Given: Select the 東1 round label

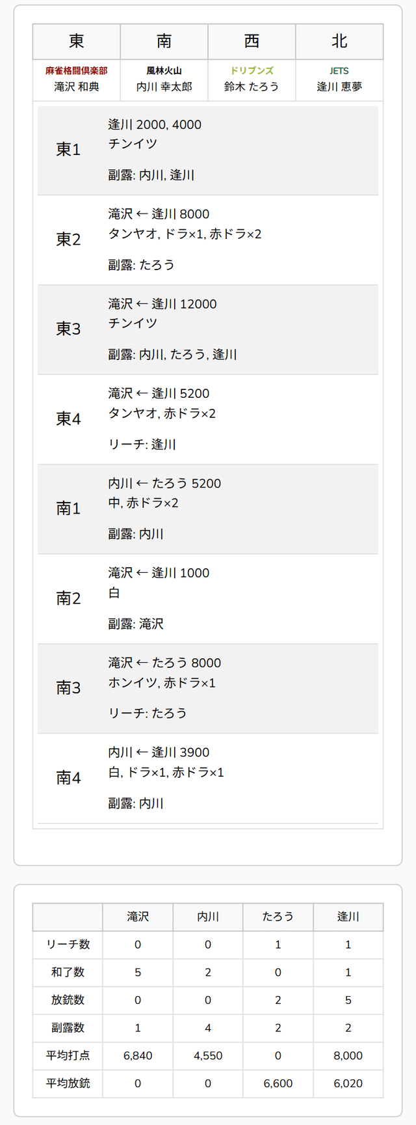Looking at the screenshot, I should click(68, 150).
